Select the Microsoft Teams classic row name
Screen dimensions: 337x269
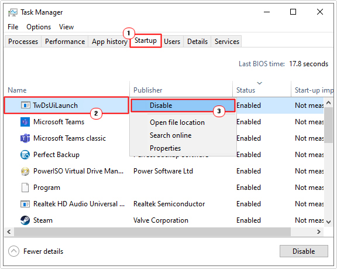(x=70, y=138)
